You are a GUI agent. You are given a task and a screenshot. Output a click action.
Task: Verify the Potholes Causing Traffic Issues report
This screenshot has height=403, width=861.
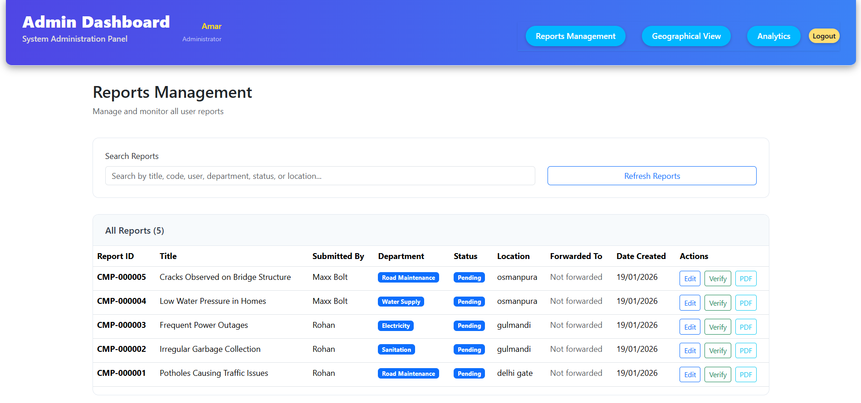[717, 375]
